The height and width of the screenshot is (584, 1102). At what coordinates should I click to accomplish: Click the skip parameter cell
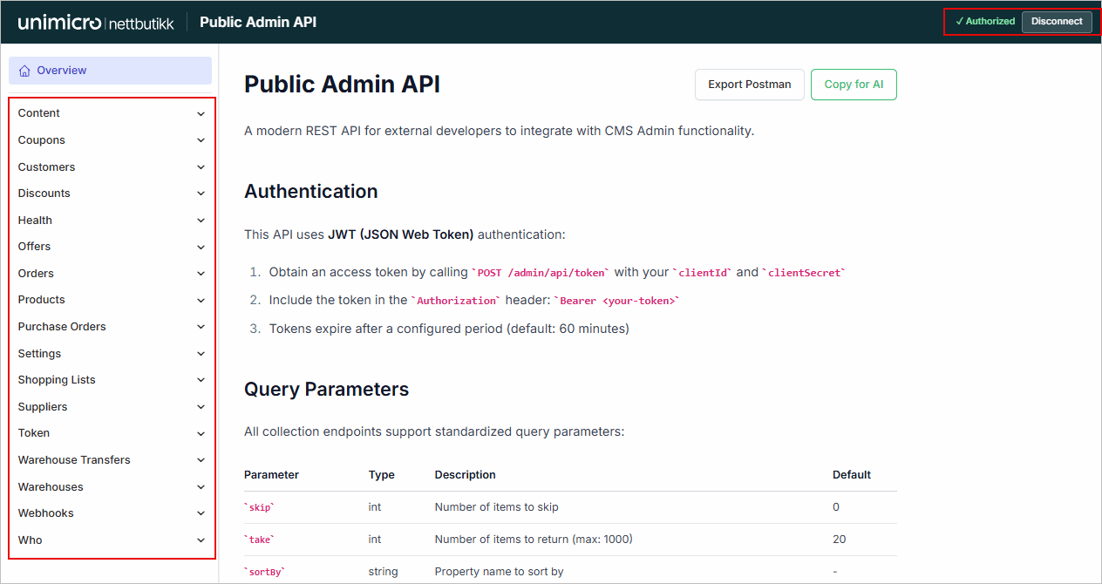point(260,507)
